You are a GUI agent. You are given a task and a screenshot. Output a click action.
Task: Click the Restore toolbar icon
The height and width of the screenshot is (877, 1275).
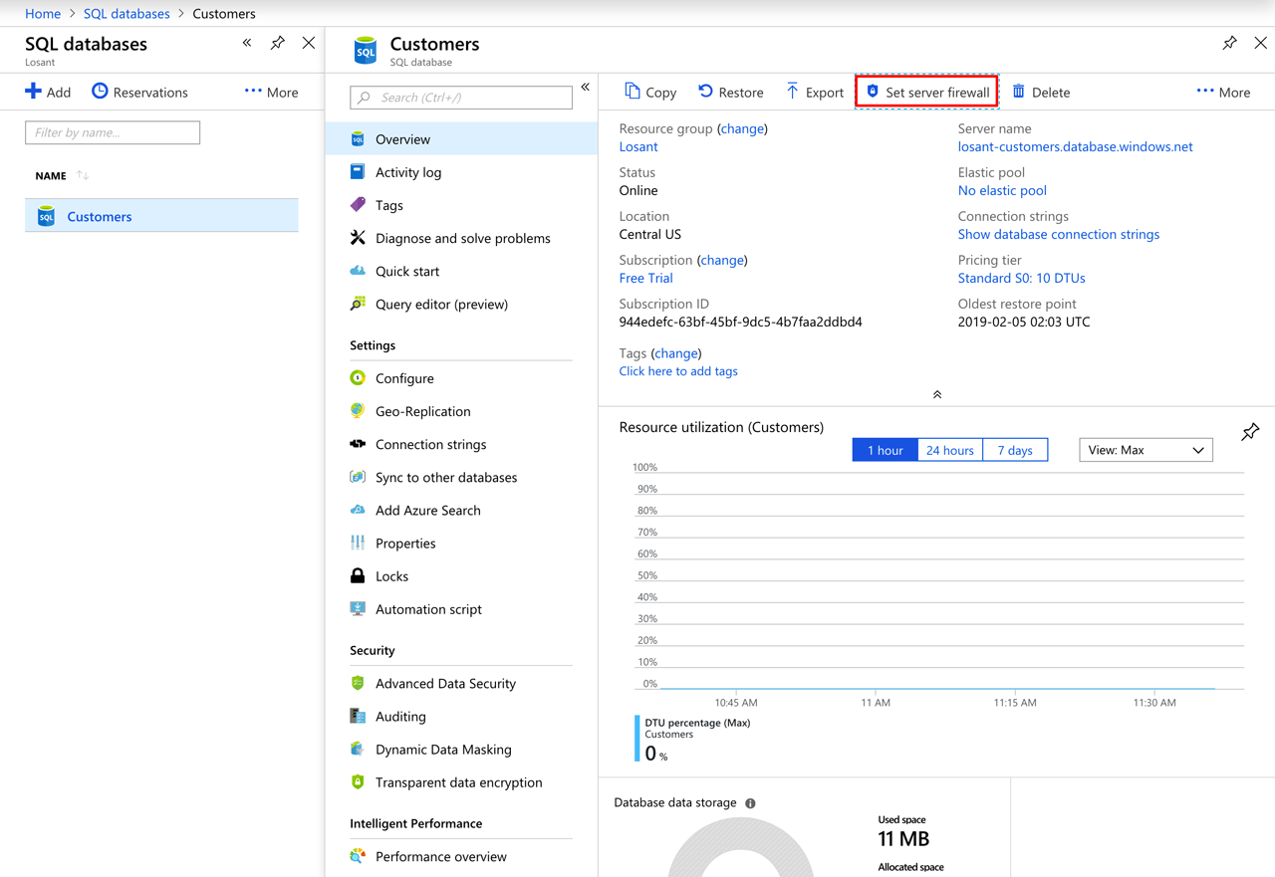(x=705, y=92)
